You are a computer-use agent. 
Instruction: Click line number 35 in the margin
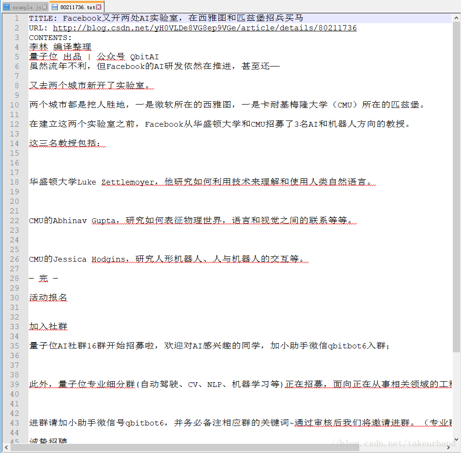pyautogui.click(x=14, y=346)
